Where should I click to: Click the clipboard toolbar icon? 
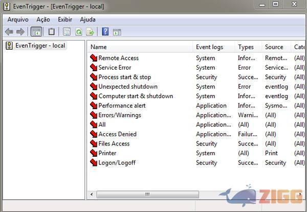[x=52, y=32]
